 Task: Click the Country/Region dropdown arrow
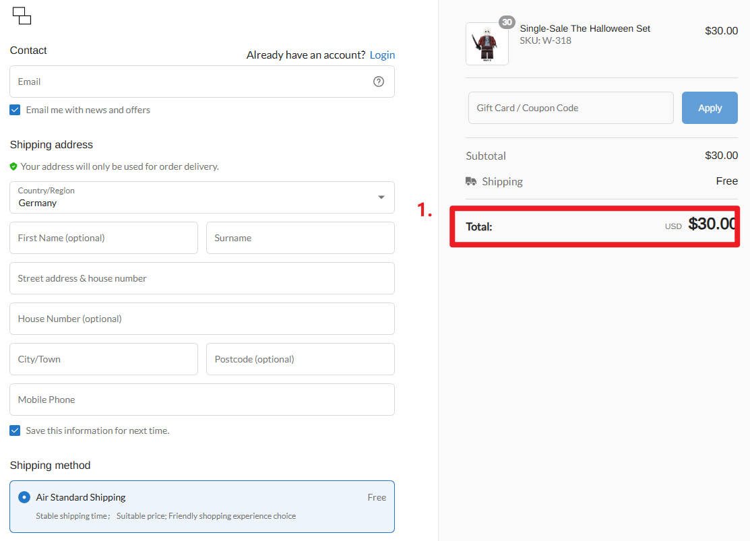tap(381, 197)
